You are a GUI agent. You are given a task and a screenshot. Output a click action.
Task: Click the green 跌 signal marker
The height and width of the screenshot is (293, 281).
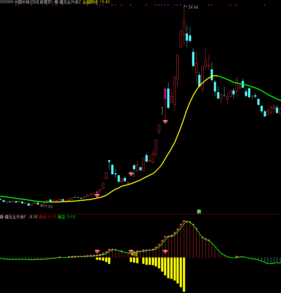tap(199, 211)
